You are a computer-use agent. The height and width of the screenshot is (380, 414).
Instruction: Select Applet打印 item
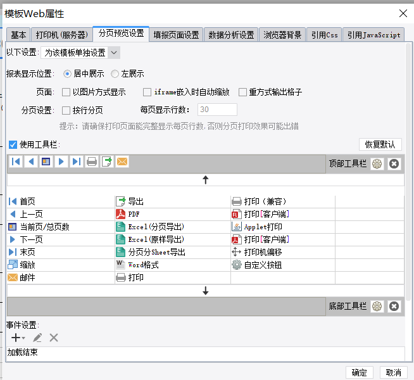[x=283, y=227]
